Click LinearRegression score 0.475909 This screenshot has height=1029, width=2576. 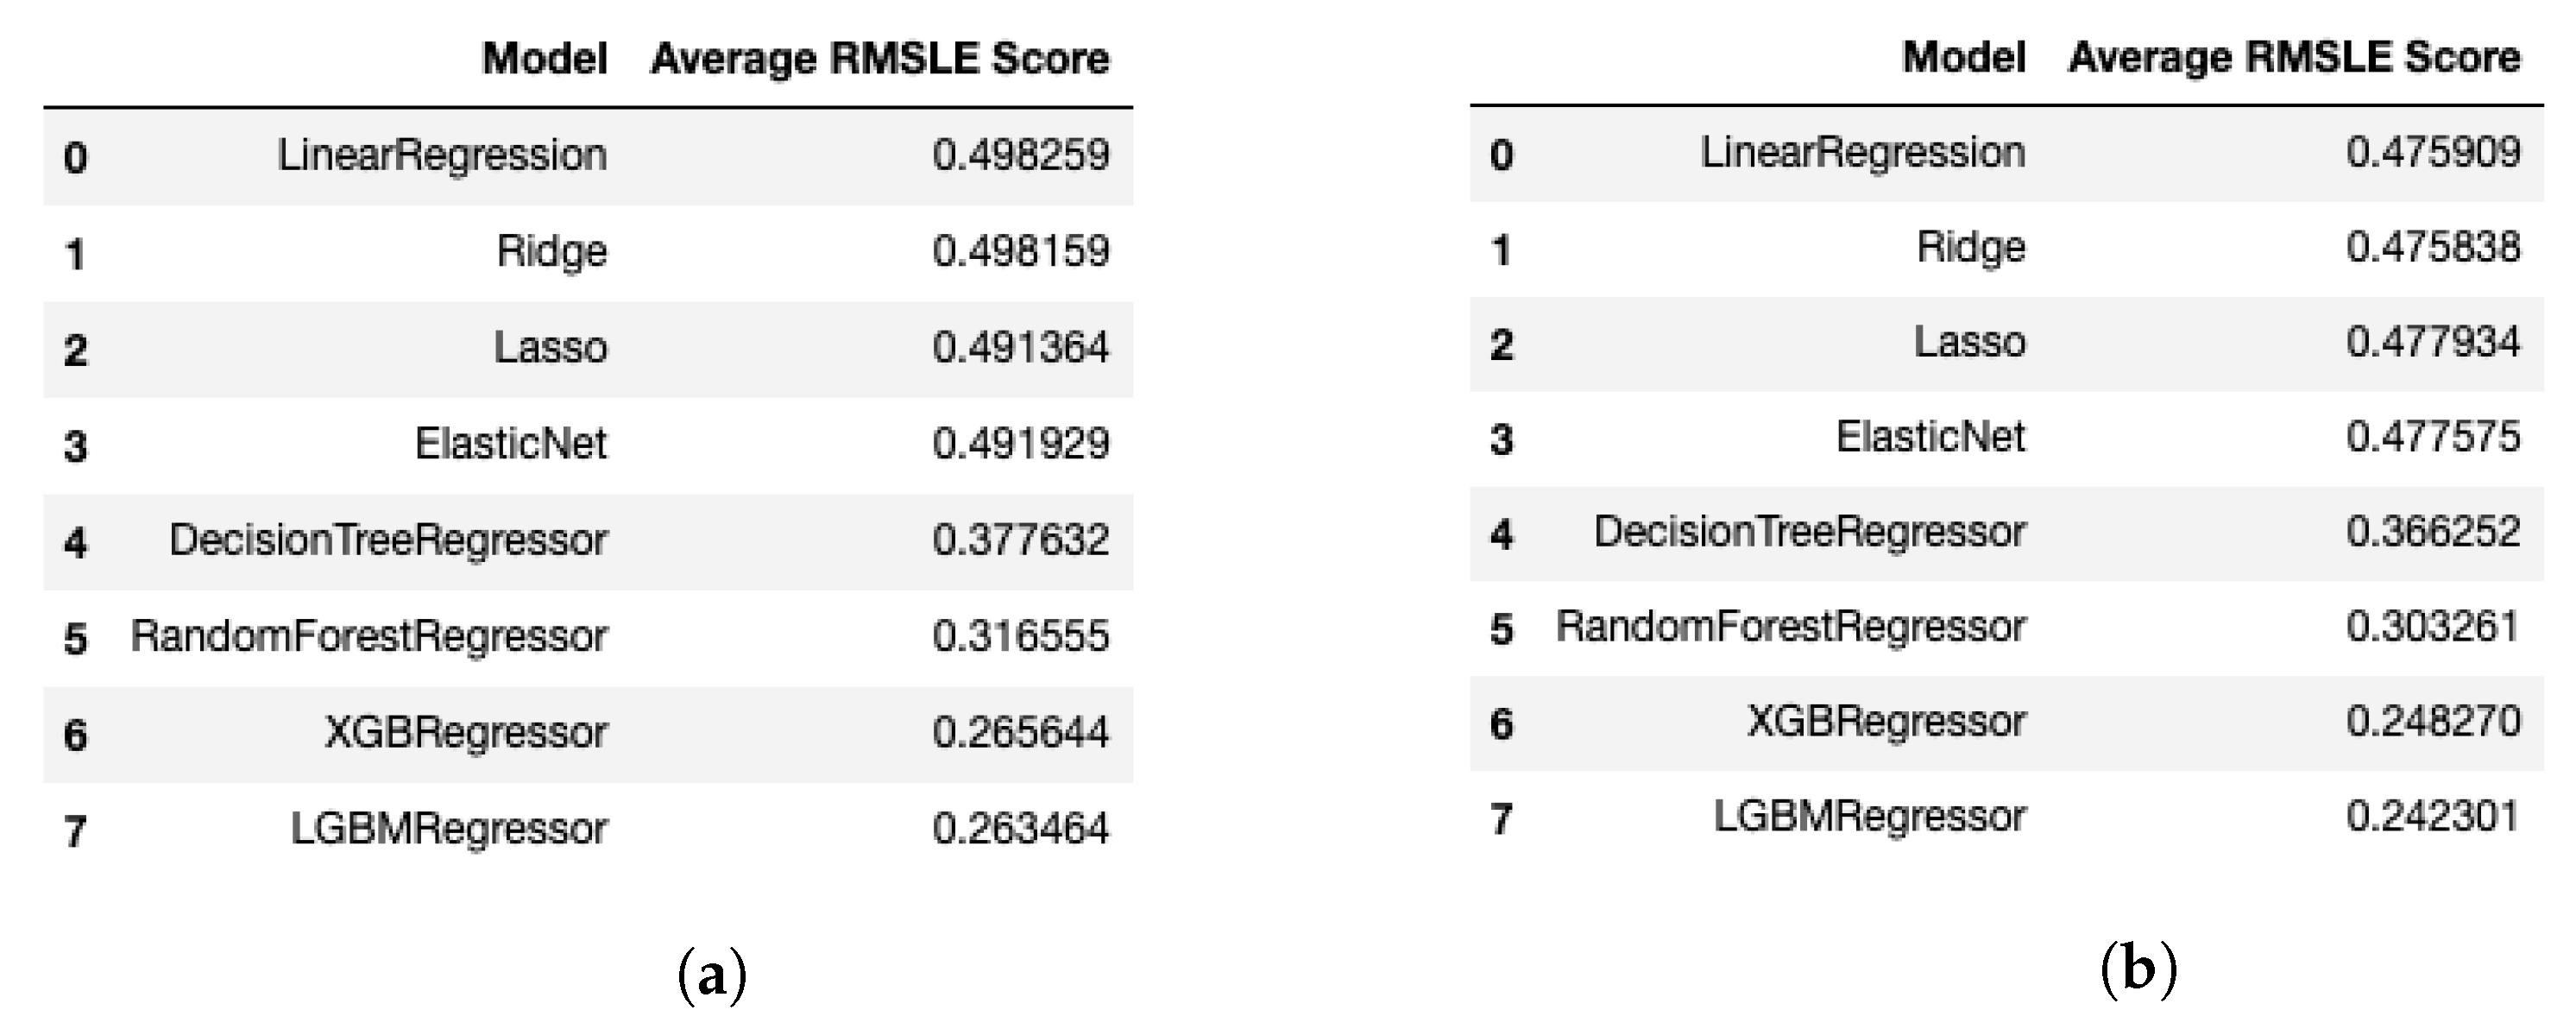[x=2433, y=152]
